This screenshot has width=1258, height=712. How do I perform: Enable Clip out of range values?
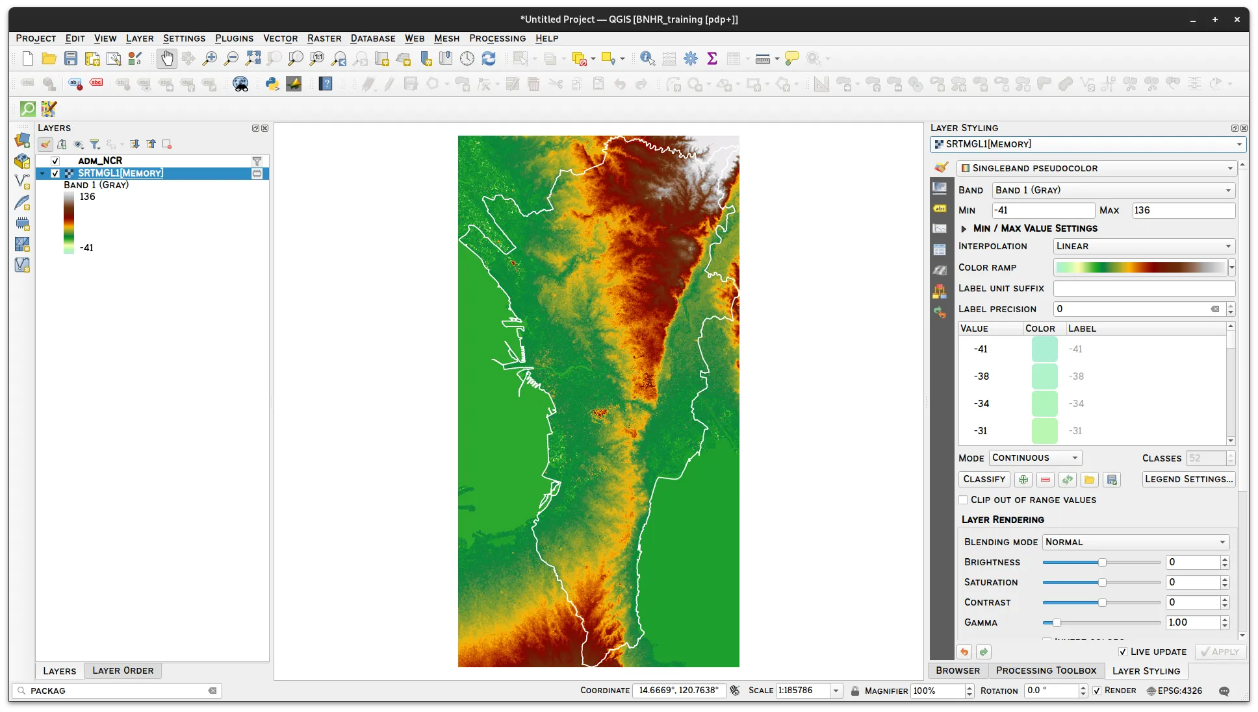[963, 500]
